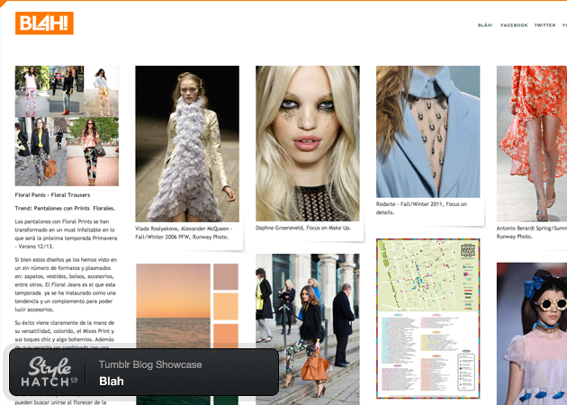The width and height of the screenshot is (567, 405).
Task: Click the orange BLAH! logo
Action: coord(44,22)
